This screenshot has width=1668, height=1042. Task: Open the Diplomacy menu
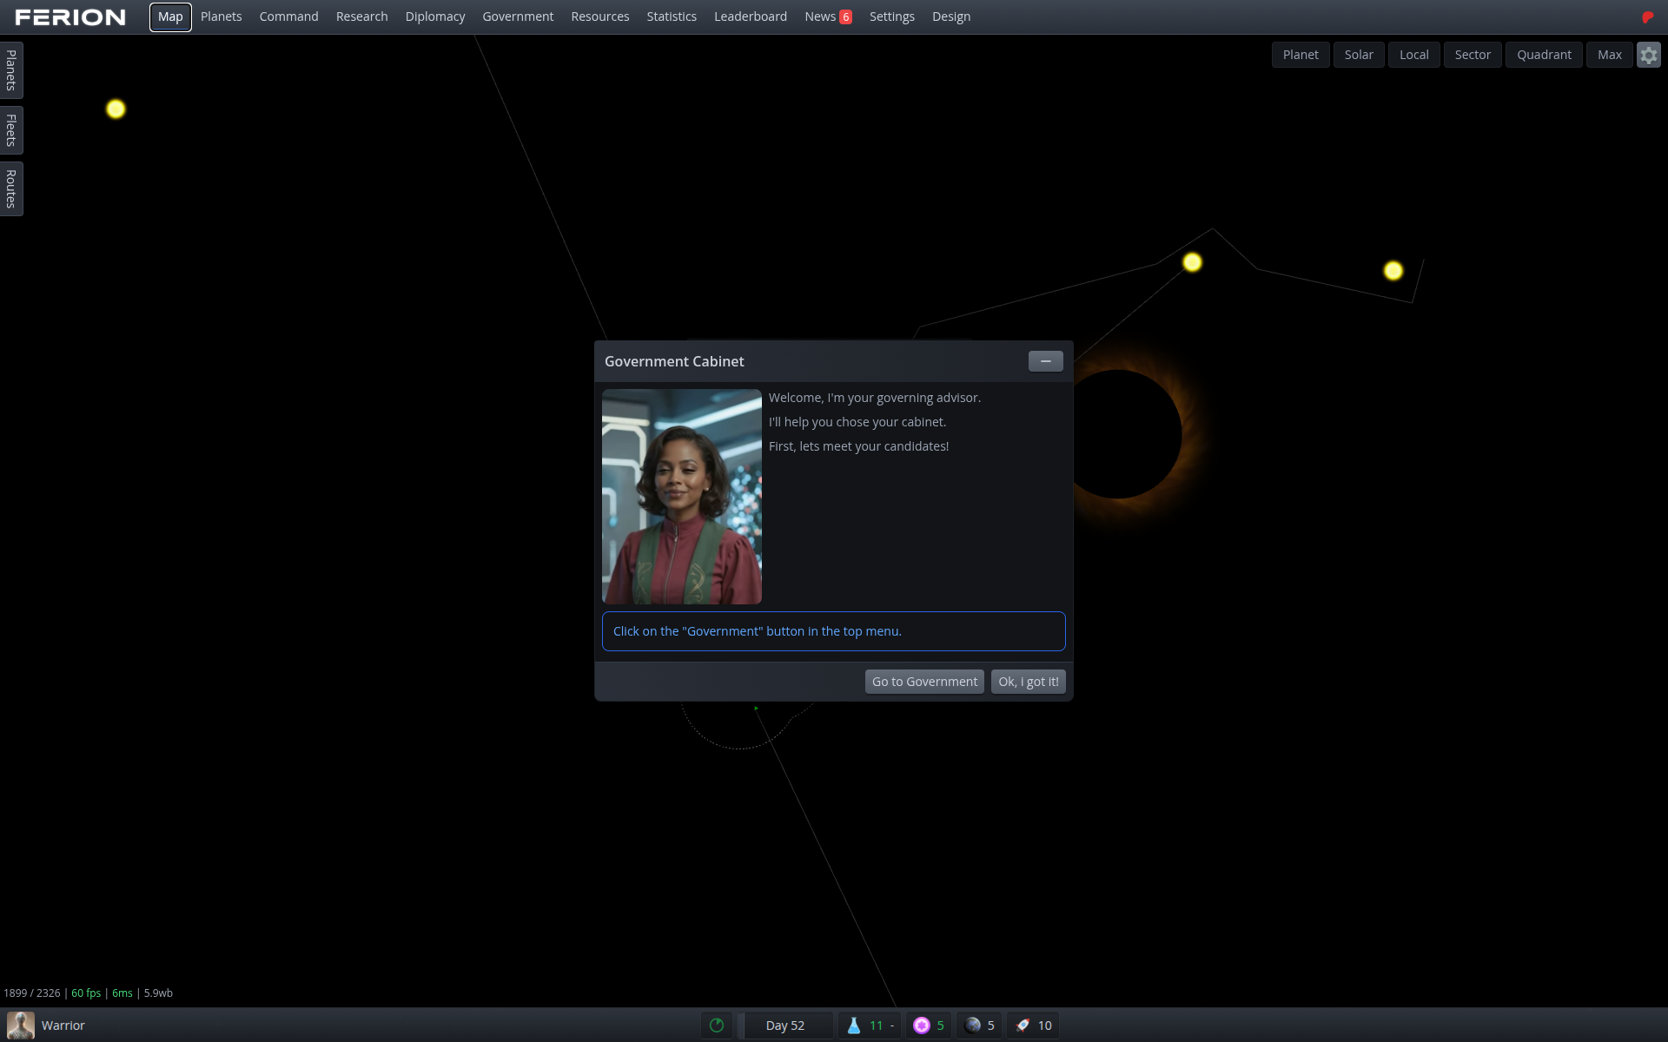(x=434, y=16)
